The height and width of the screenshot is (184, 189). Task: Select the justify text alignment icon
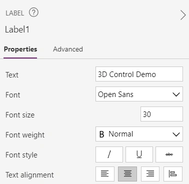(173, 174)
